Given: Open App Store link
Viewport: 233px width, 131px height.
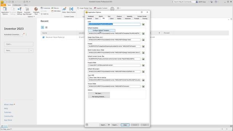Looking at the screenshot, I should [x=8, y=120].
